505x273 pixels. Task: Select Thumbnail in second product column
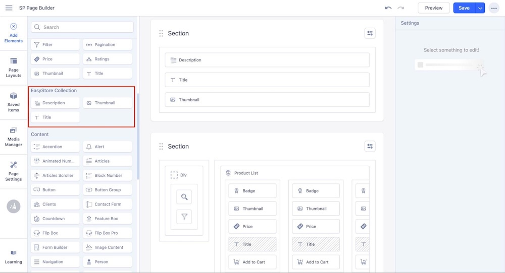point(316,209)
